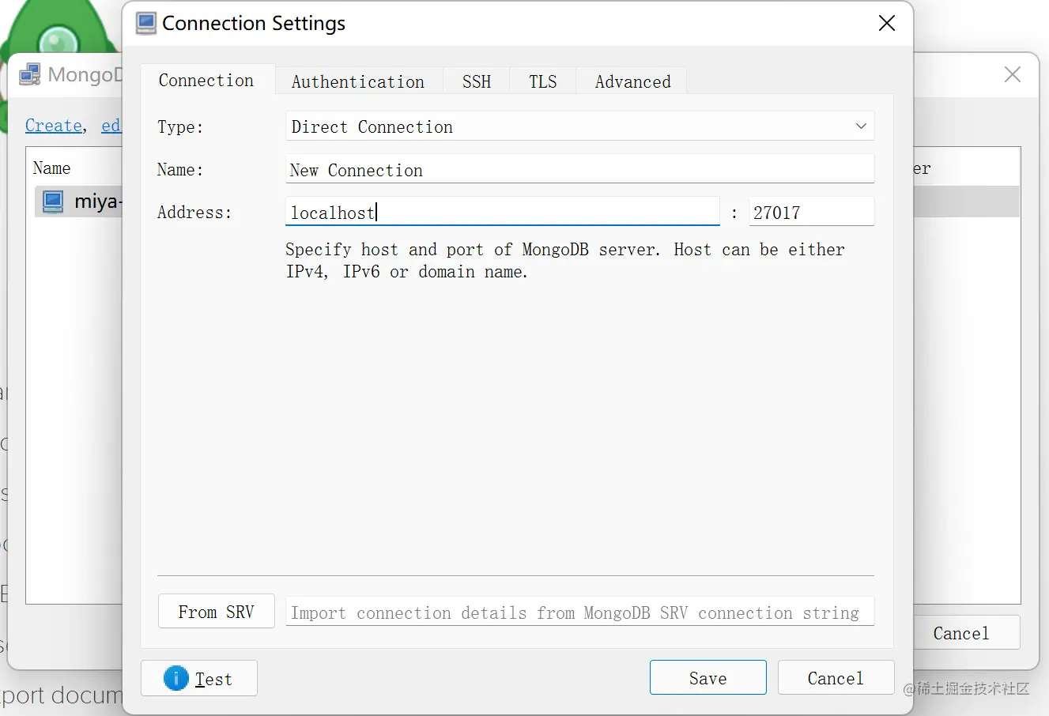Cancel the Connection Settings dialog

tap(836, 677)
